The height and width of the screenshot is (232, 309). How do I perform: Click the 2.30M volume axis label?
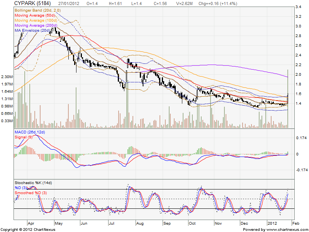[x=7, y=77]
